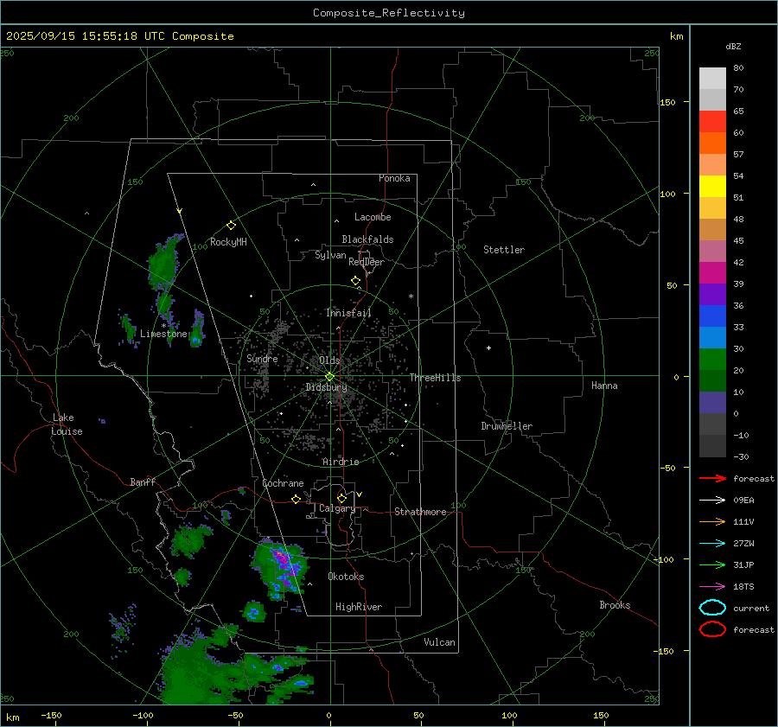Click the Composite_Reflectivity title
Image resolution: width=778 pixels, height=727 pixels.
(389, 13)
